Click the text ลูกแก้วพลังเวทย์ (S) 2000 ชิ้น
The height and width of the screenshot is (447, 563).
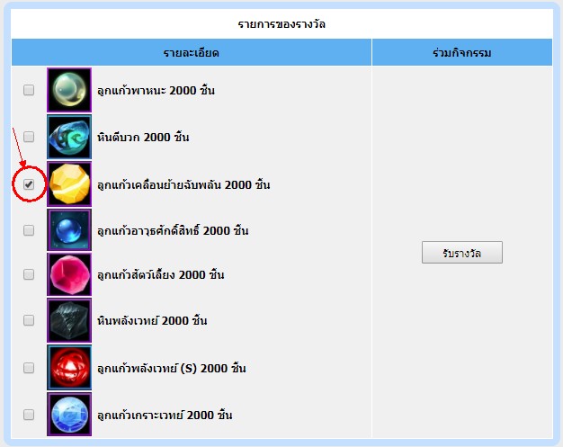coord(171,369)
